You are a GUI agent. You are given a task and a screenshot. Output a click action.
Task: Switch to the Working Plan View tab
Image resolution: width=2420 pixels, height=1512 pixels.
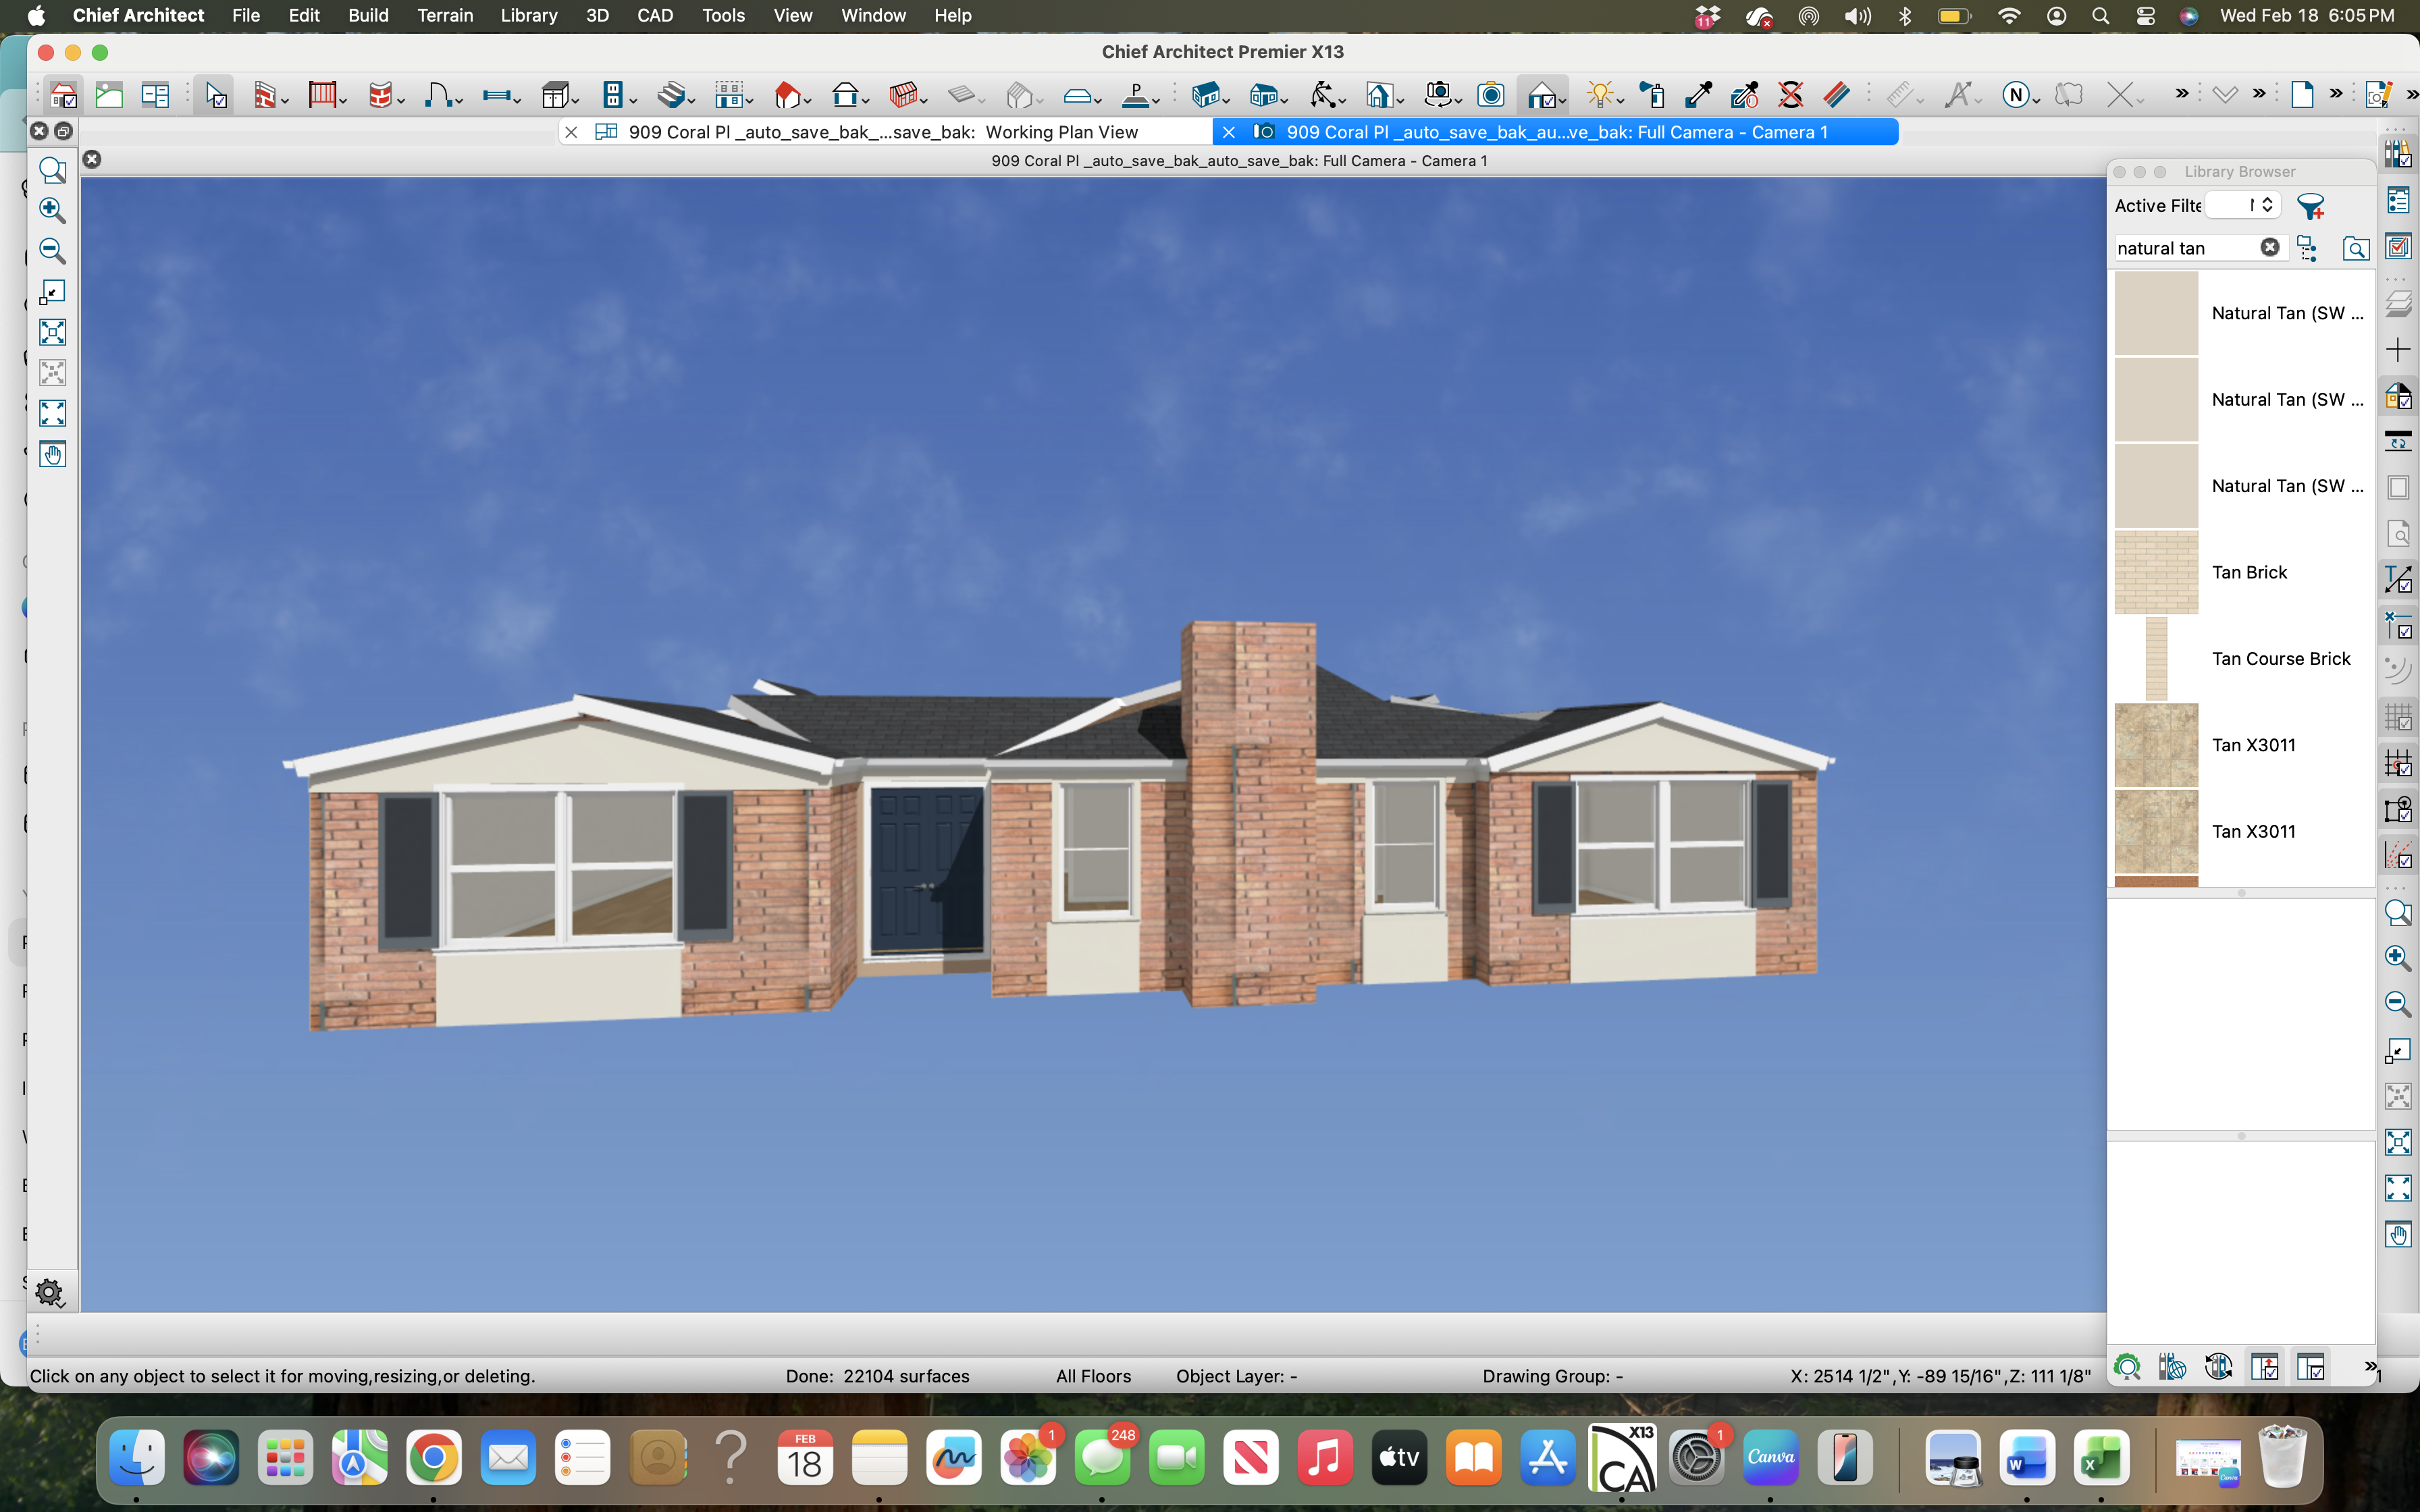pyautogui.click(x=880, y=132)
